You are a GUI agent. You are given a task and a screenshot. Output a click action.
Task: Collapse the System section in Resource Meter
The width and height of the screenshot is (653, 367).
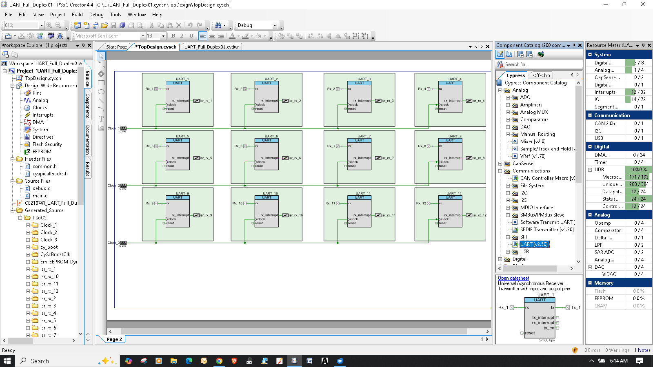pyautogui.click(x=590, y=54)
